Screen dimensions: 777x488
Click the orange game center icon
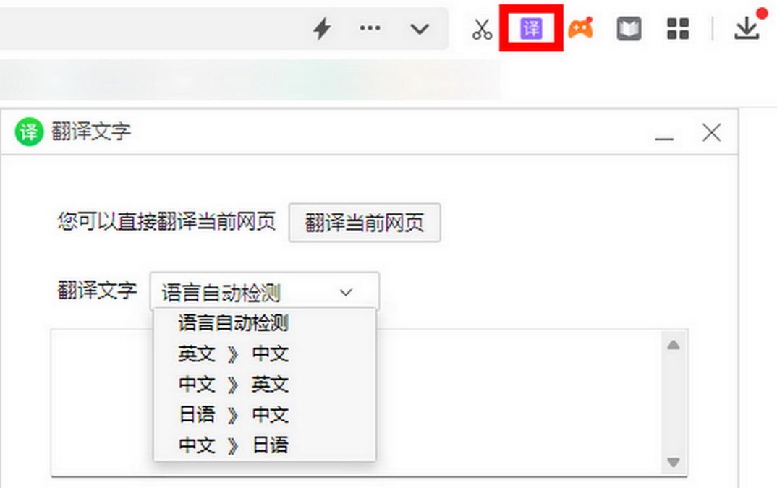click(579, 27)
